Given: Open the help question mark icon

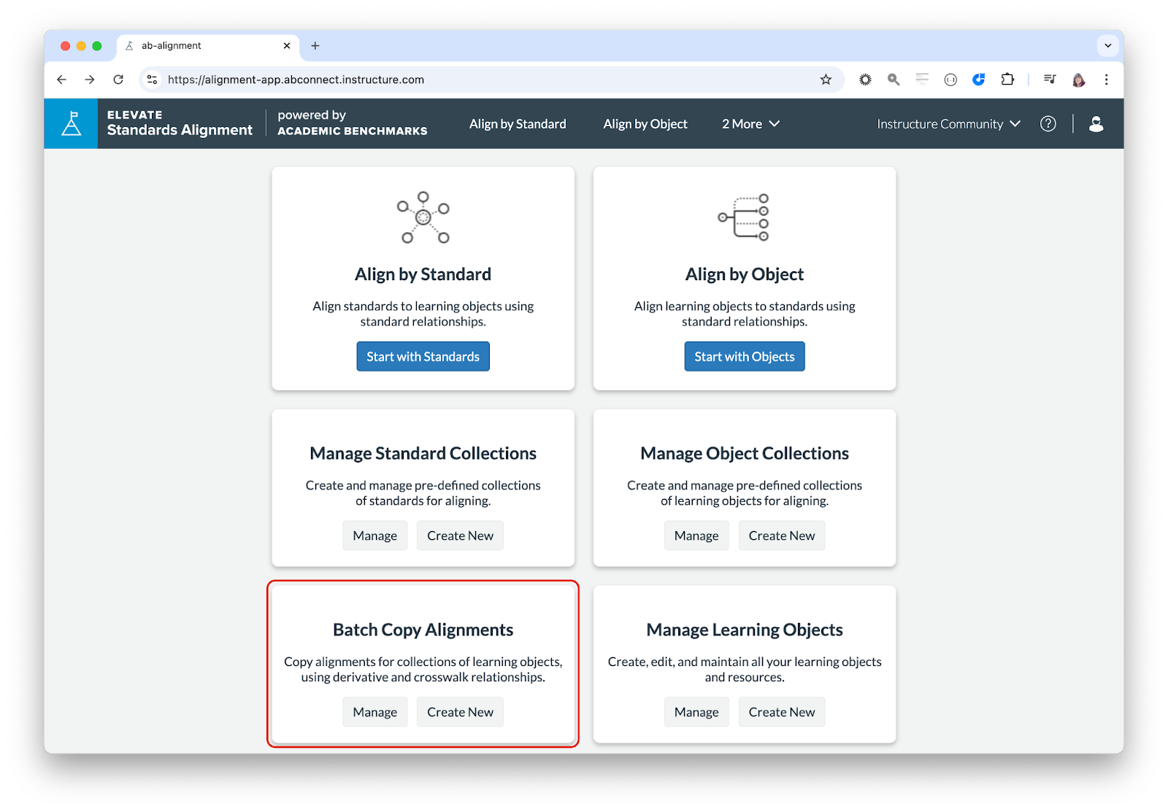Looking at the screenshot, I should click(1048, 124).
